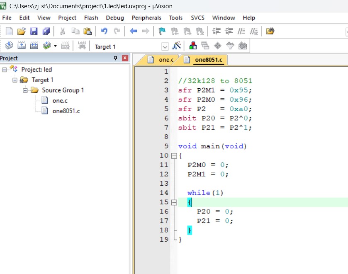Open a file with the Open icon
The image size is (348, 274).
coord(21,31)
